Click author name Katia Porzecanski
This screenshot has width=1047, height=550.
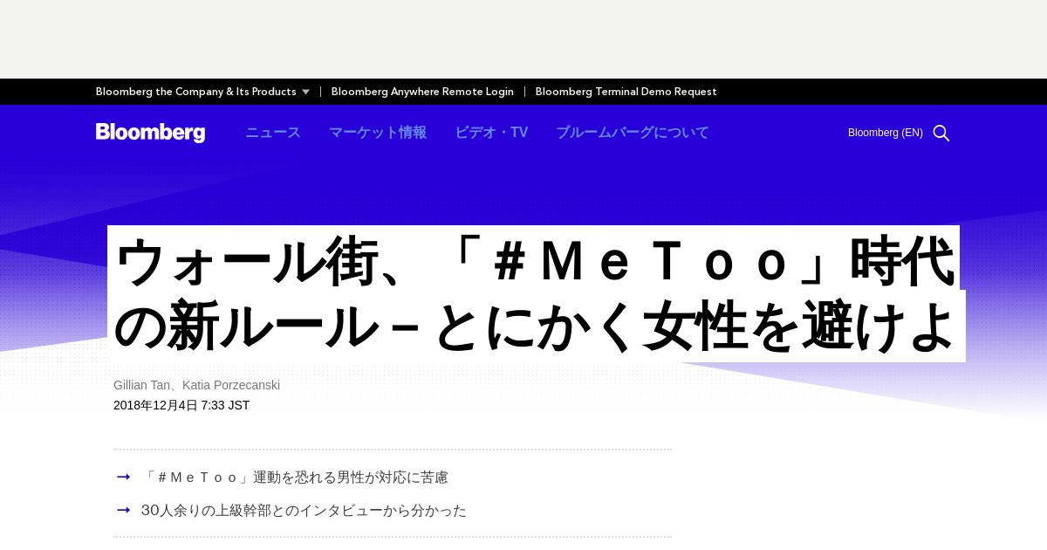[x=231, y=385]
